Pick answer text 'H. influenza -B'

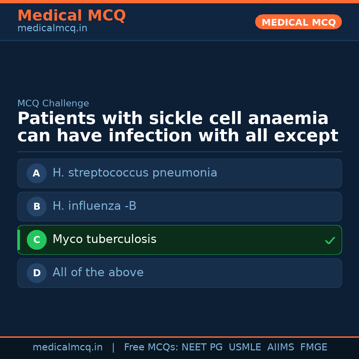pos(94,206)
